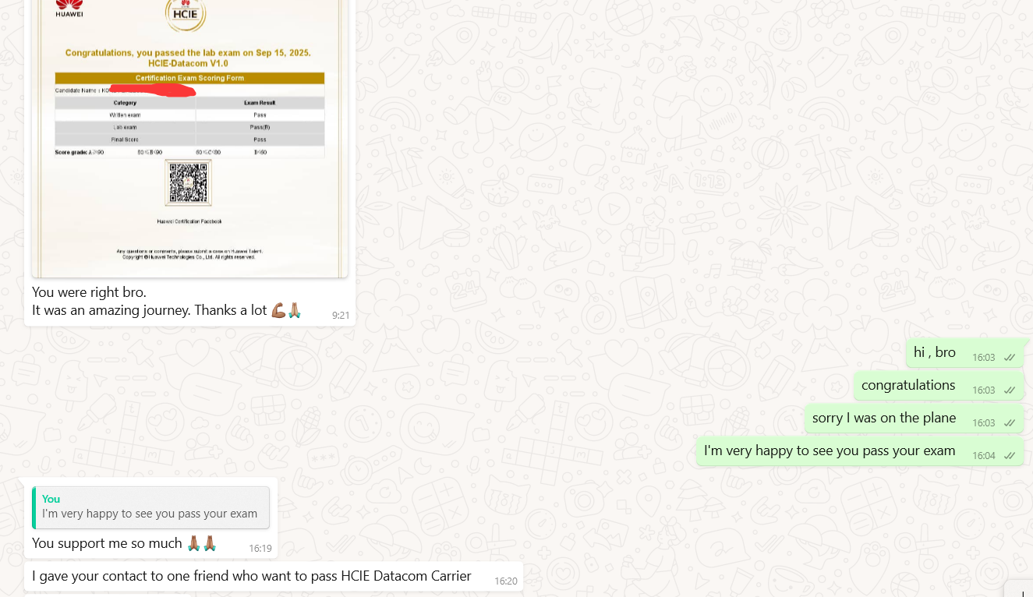Click the red-redacted candidate name on certificate
This screenshot has width=1033, height=597.
click(152, 90)
